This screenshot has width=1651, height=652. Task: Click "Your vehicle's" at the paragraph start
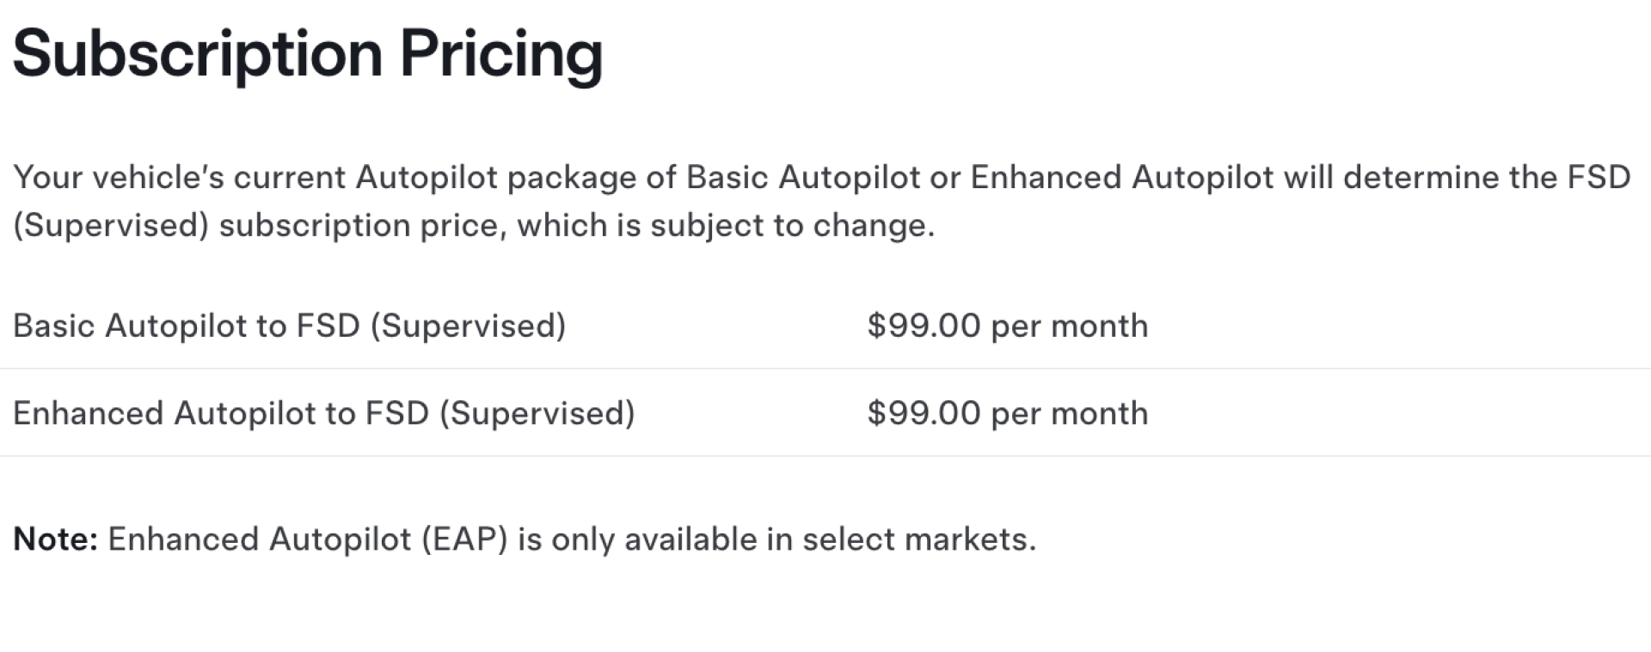pyautogui.click(x=118, y=177)
